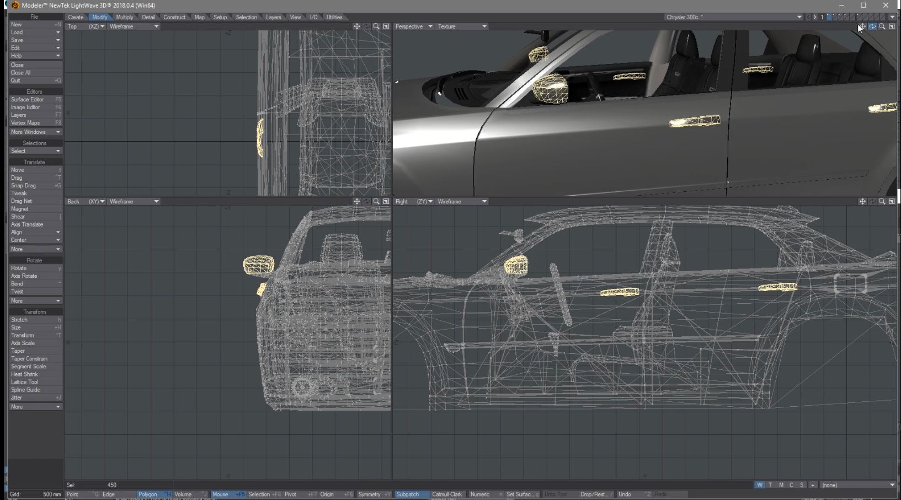The width and height of the screenshot is (901, 500).
Task: Open Perspective viewport Texture display dropdown
Action: pyautogui.click(x=462, y=26)
